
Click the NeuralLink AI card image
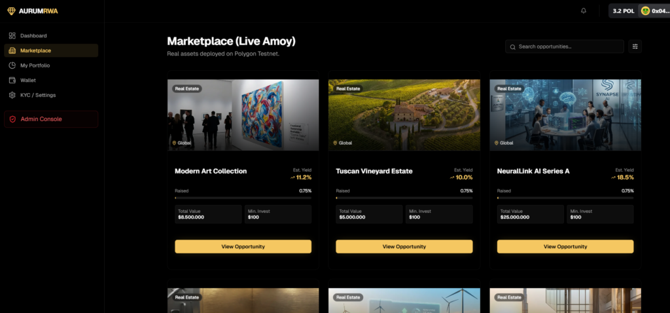(x=565, y=115)
